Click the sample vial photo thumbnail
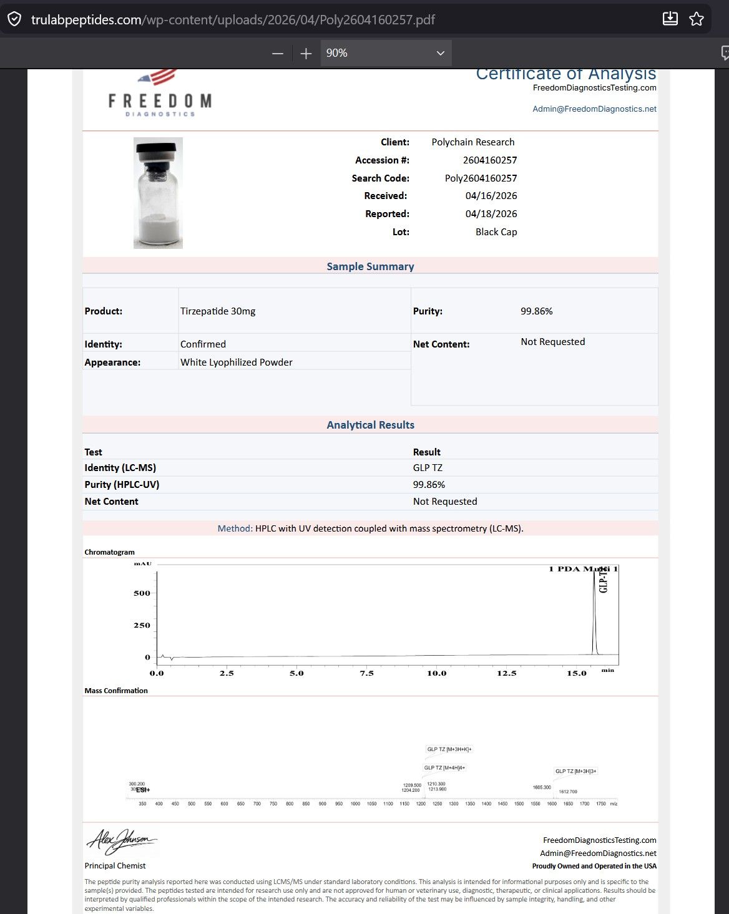 tap(158, 193)
